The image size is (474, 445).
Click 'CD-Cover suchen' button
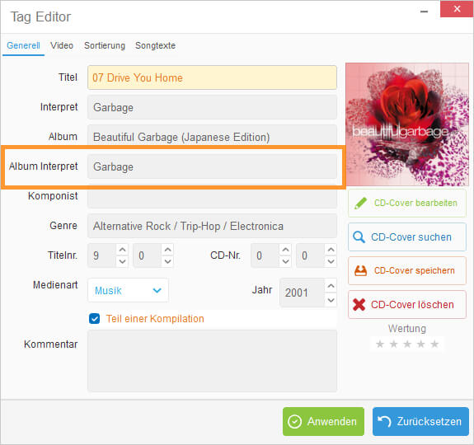pyautogui.click(x=407, y=237)
